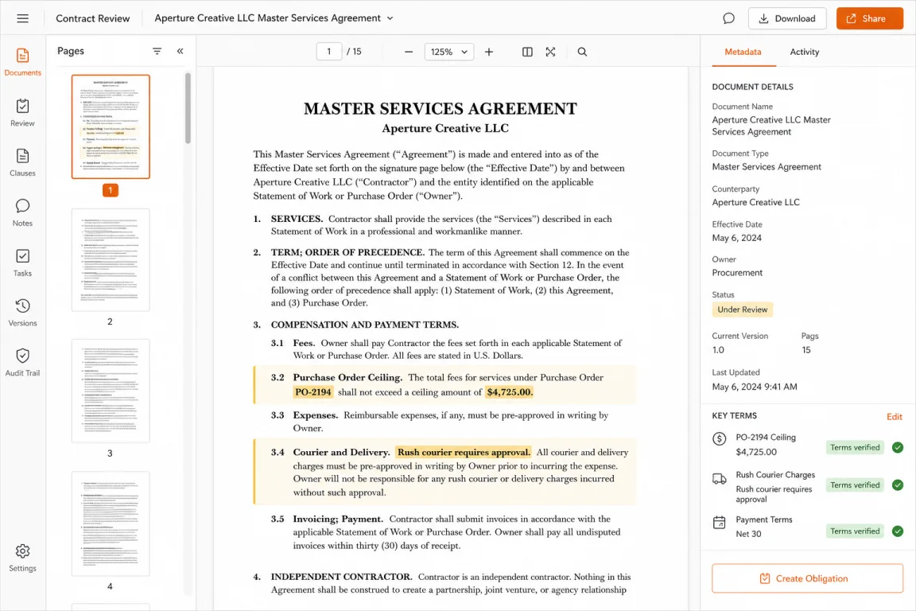
Task: Click the MASTER SERVICES AGREEMENT heading
Action: tap(441, 109)
